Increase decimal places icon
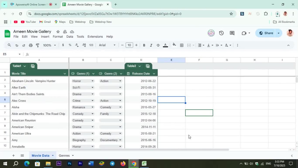Image resolution: width=298 pixels, height=168 pixels. 84,45
